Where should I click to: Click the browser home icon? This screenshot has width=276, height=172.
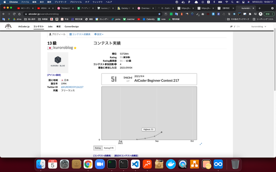tap(19, 14)
